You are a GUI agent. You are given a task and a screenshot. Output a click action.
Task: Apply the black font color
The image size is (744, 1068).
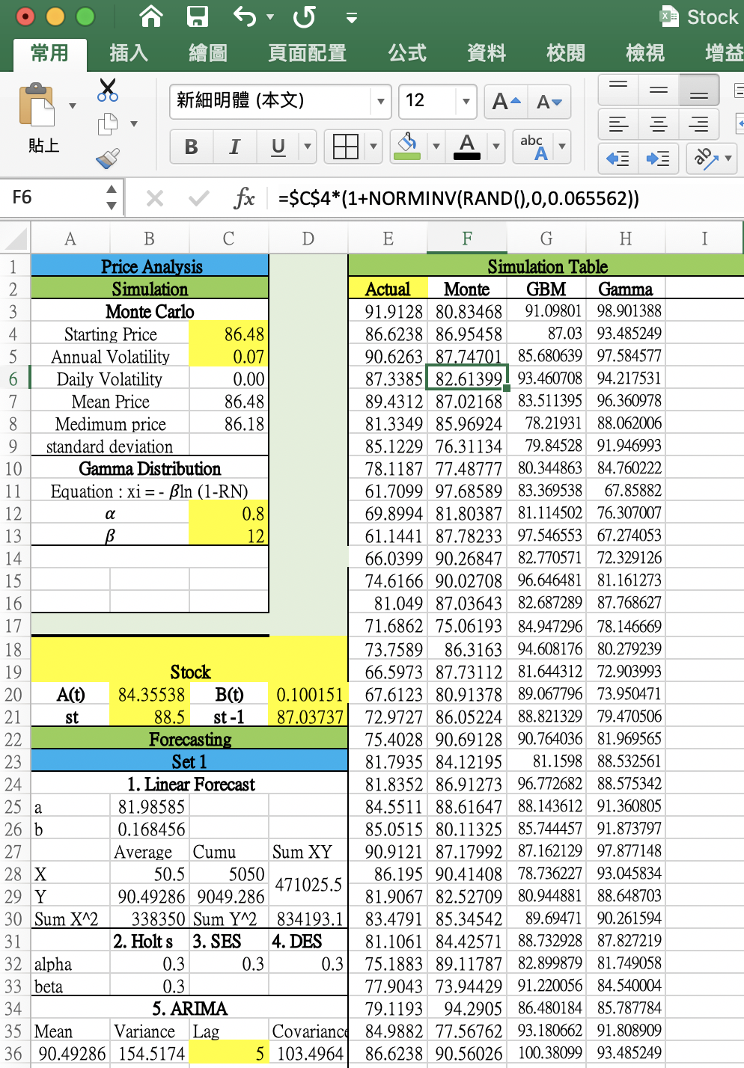click(467, 147)
